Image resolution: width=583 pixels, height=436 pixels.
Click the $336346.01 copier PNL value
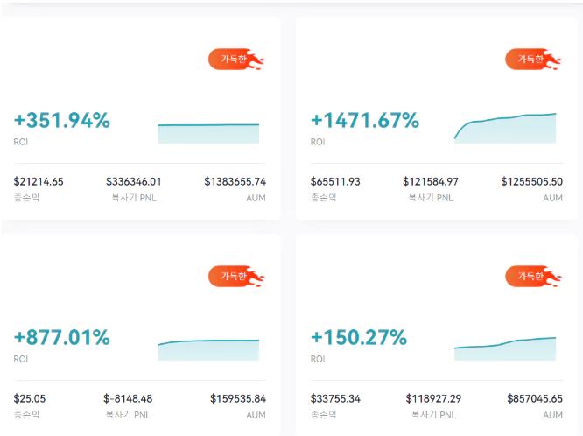pyautogui.click(x=133, y=182)
